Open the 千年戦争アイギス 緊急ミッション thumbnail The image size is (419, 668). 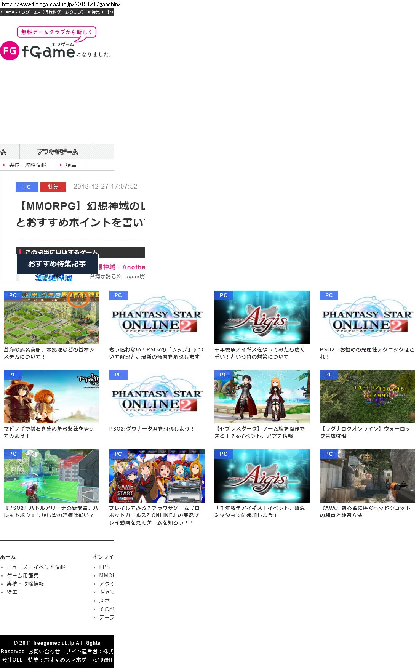[x=262, y=476]
